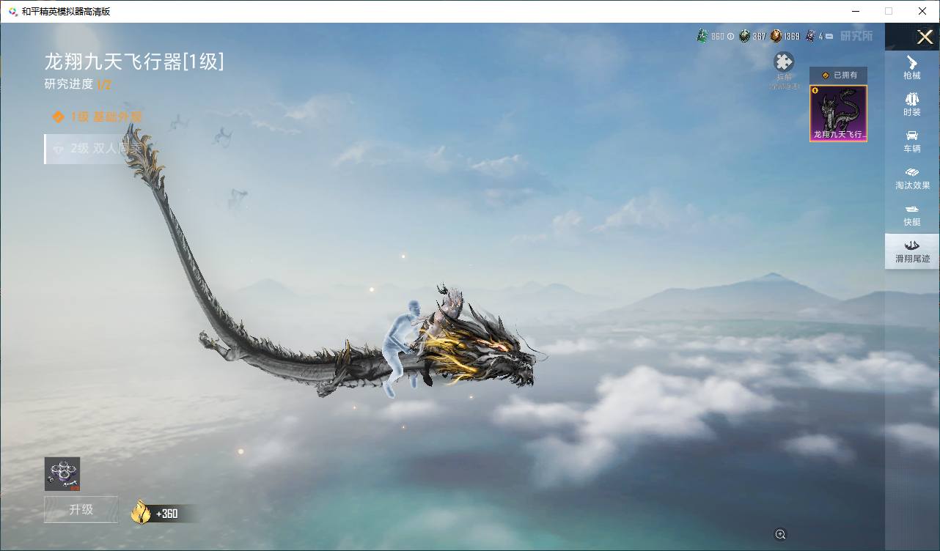Select the 1级 基础外观 level entry
This screenshot has width=940, height=551.
pos(98,117)
